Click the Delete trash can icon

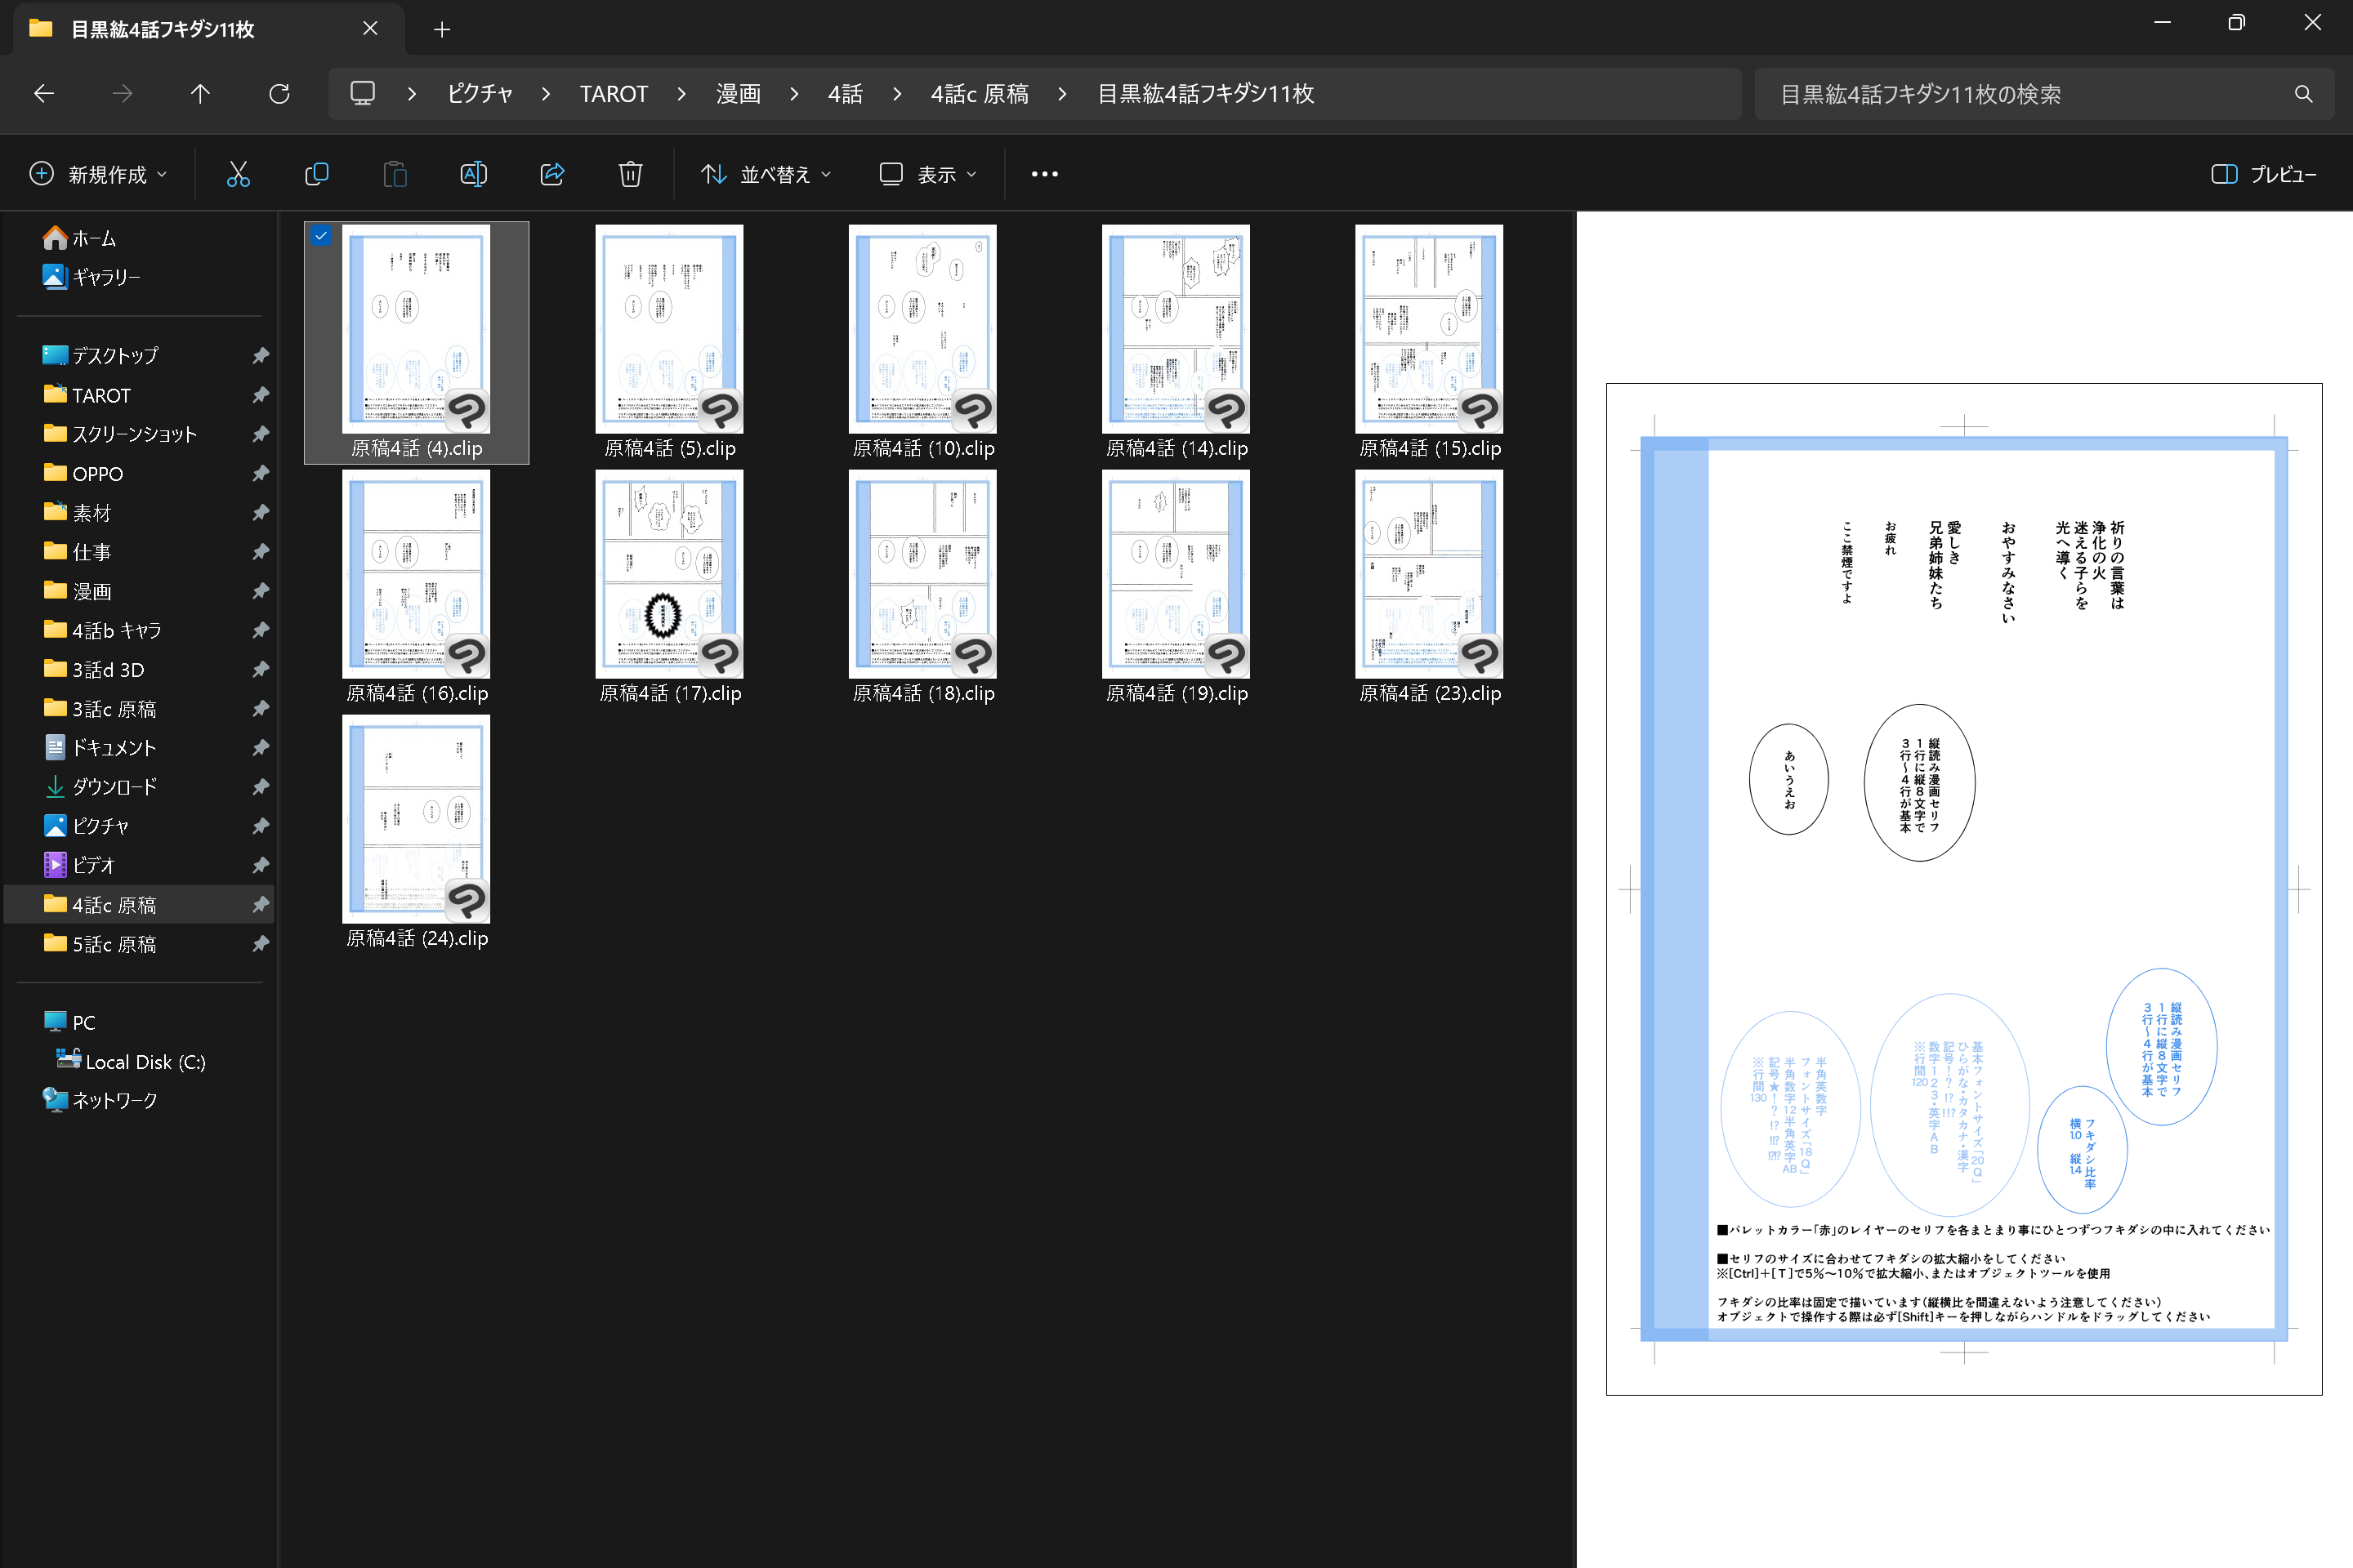pyautogui.click(x=630, y=174)
